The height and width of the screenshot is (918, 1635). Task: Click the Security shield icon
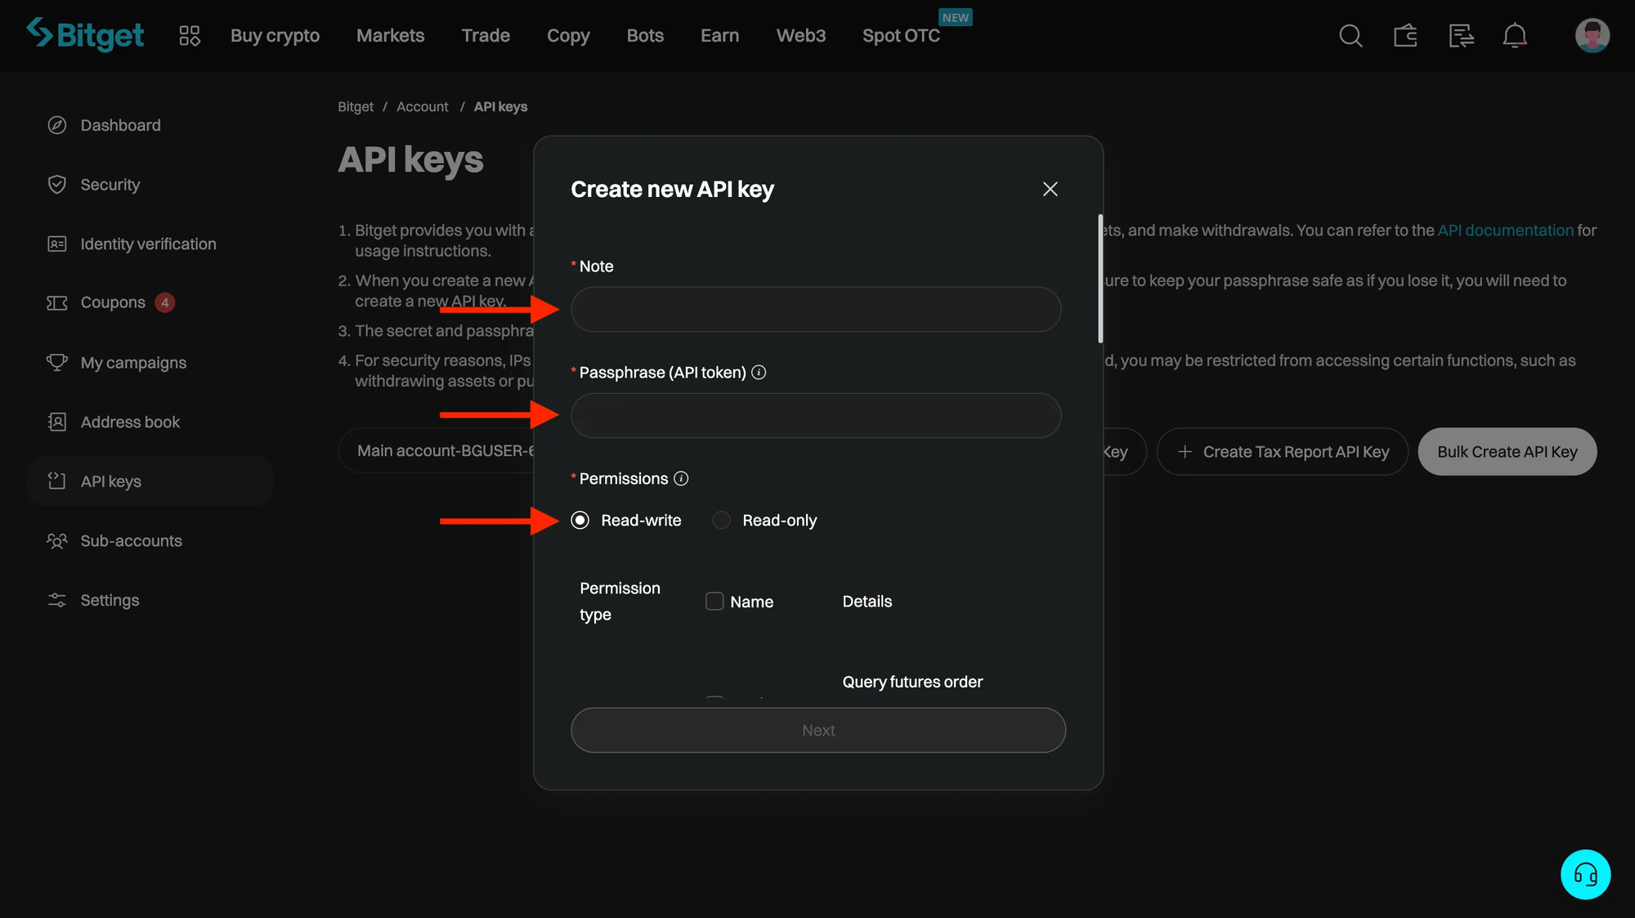point(56,185)
